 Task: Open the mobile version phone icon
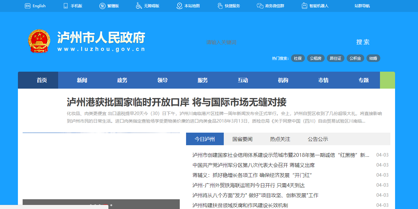pyautogui.click(x=66, y=6)
